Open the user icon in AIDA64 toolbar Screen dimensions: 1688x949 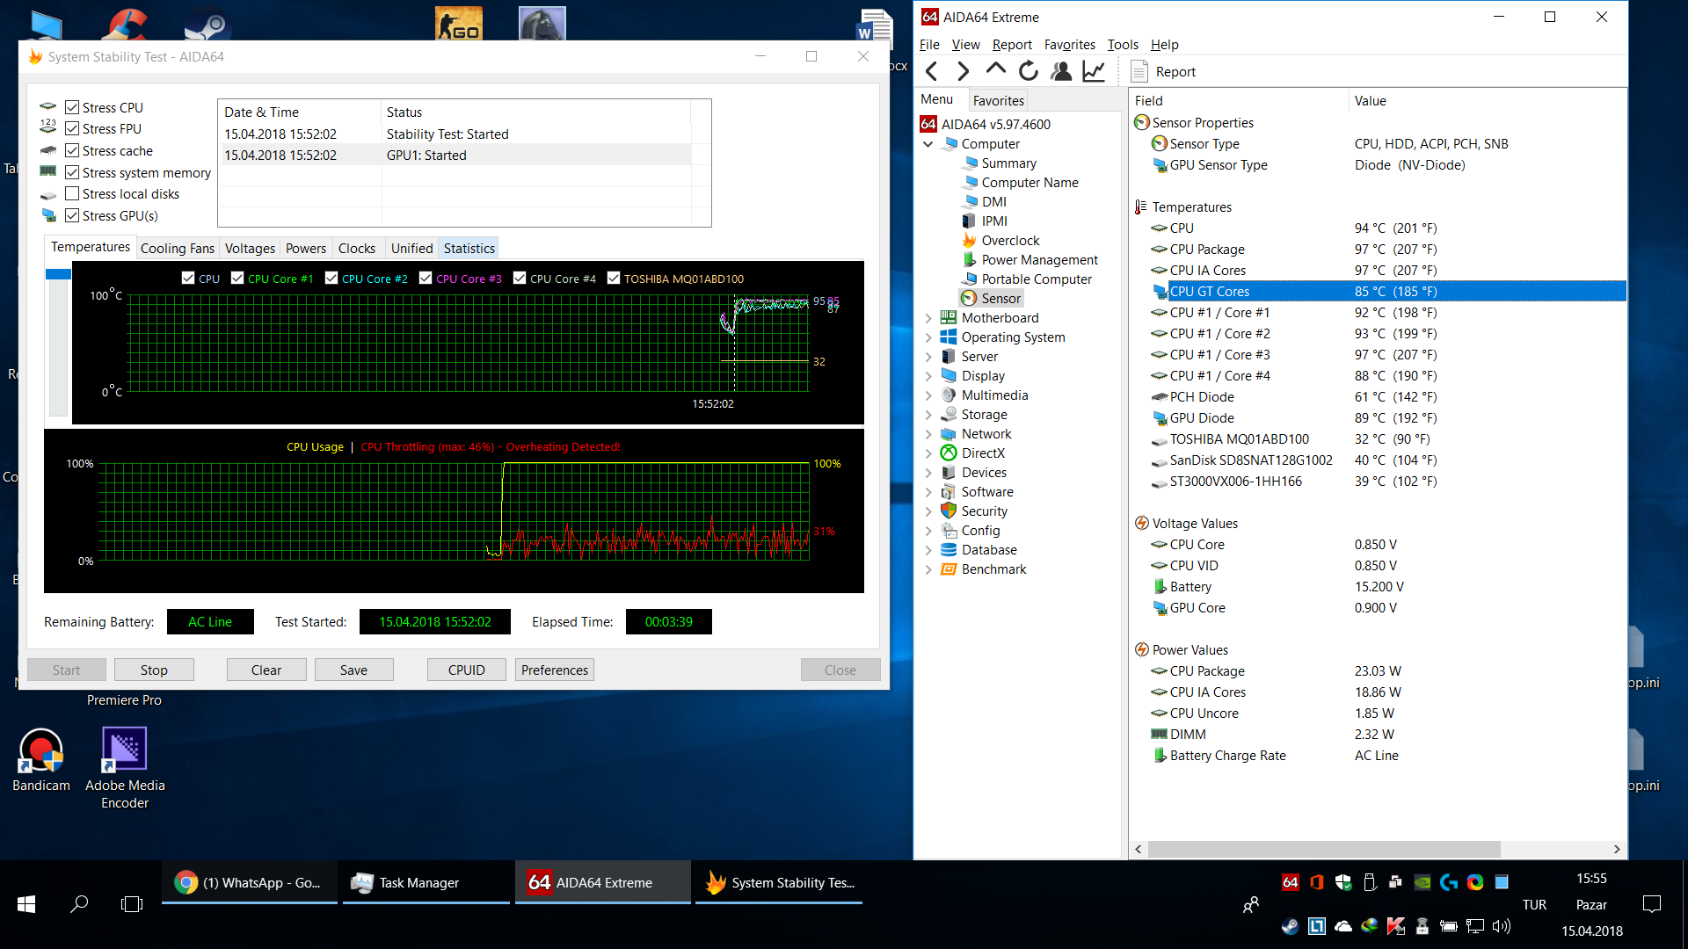[1061, 71]
